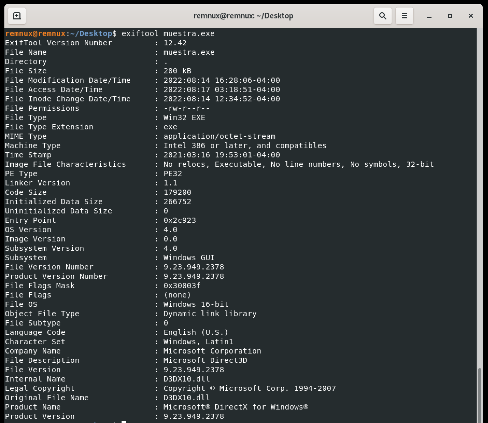Click the permissions value -rw-r--r--
488x423 pixels.
coord(187,108)
